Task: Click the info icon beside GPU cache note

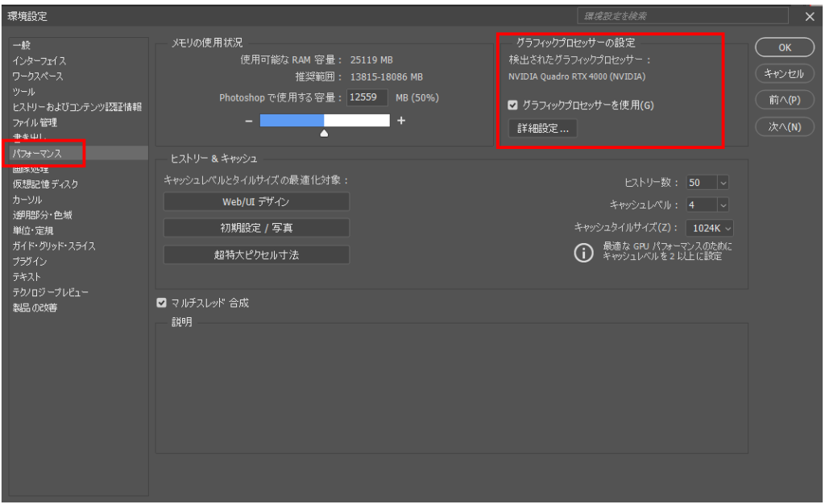Action: 581,252
